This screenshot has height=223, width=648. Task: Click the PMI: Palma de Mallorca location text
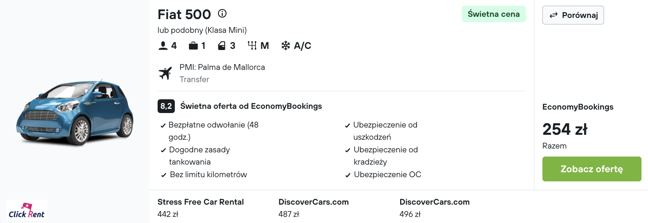tap(222, 67)
